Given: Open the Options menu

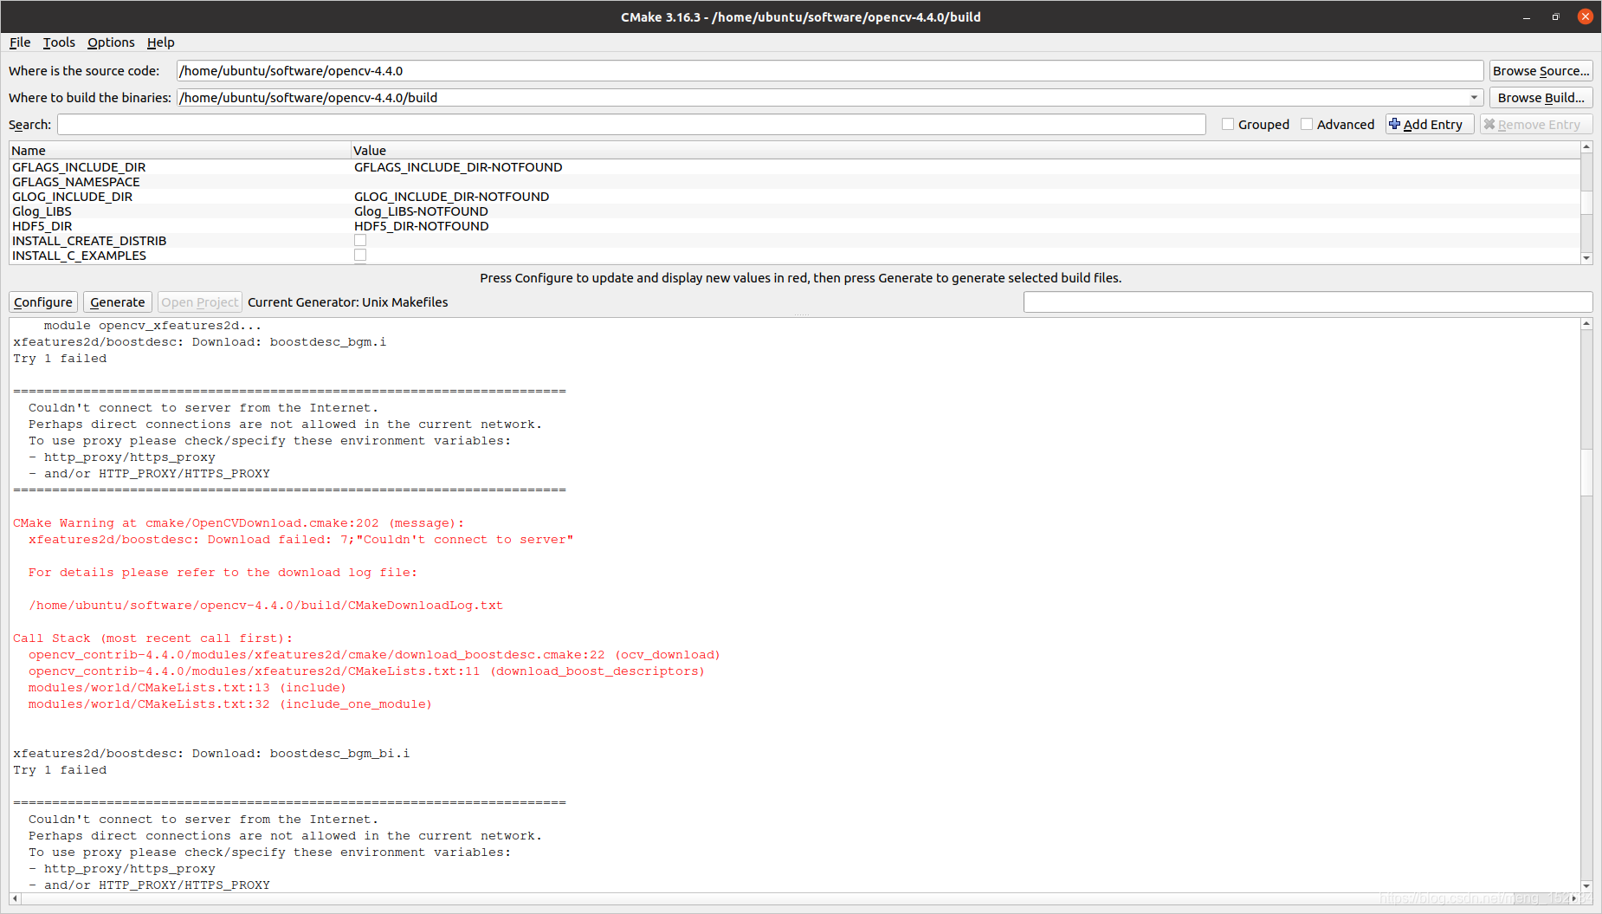Looking at the screenshot, I should coord(111,42).
